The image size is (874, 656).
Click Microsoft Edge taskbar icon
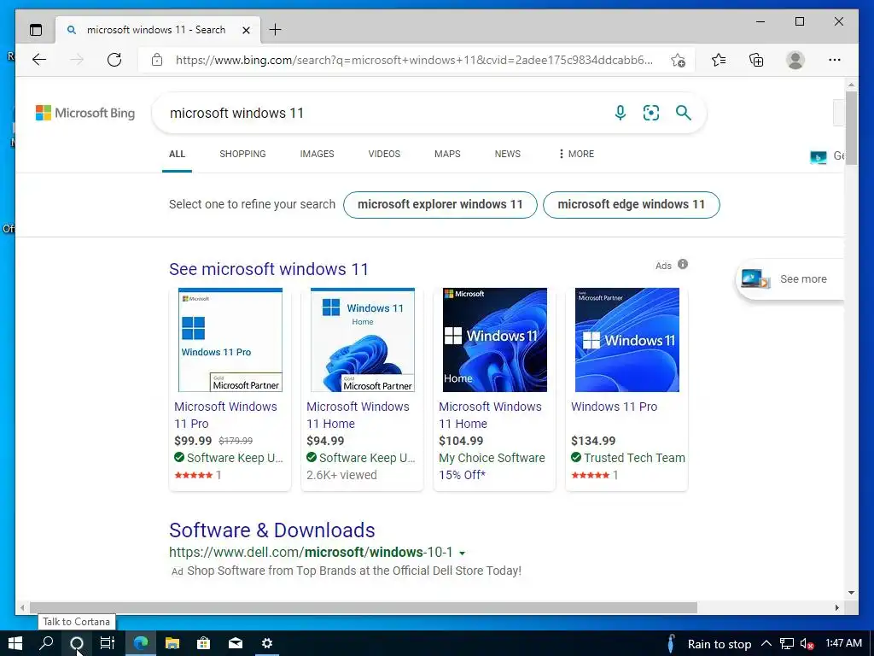click(141, 643)
